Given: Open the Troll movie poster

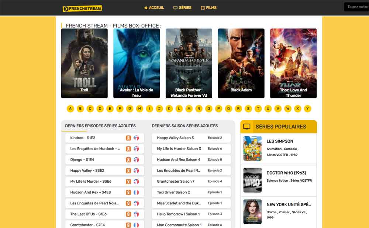Looking at the screenshot, I should coord(84,63).
